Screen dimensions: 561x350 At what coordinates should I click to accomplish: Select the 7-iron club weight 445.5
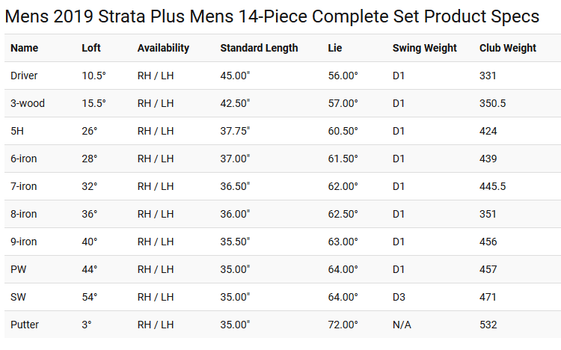492,186
